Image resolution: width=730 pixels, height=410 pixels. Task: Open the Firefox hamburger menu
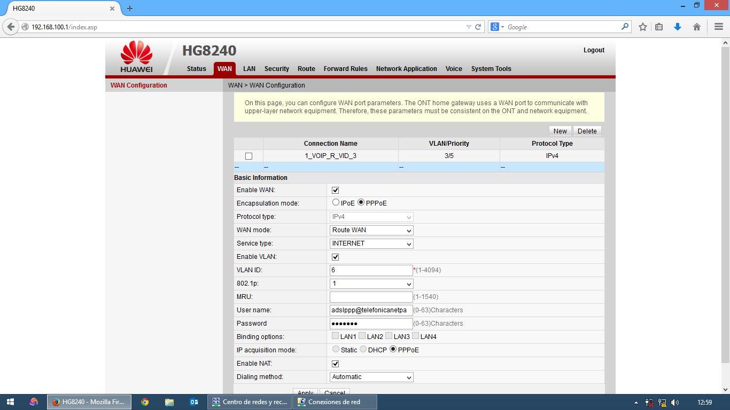pyautogui.click(x=719, y=27)
